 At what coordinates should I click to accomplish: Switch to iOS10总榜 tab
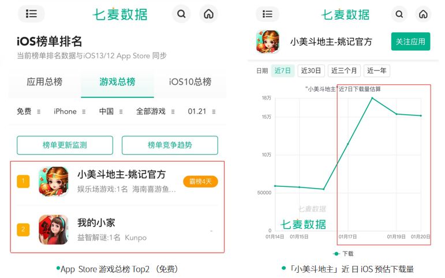pos(190,82)
